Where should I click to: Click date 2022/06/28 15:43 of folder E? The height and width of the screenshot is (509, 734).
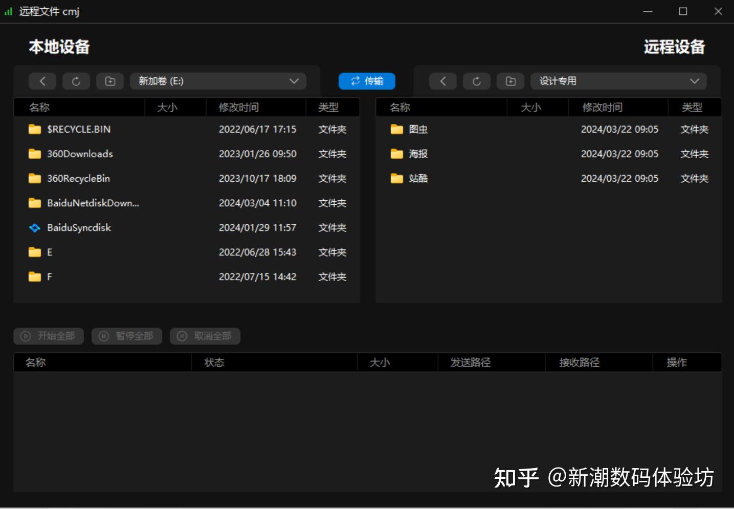pos(258,252)
